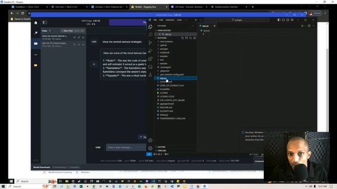Screen dimensions: 337x189
Task: Open Windows Start button on outer taskbar
Action: 3,186
